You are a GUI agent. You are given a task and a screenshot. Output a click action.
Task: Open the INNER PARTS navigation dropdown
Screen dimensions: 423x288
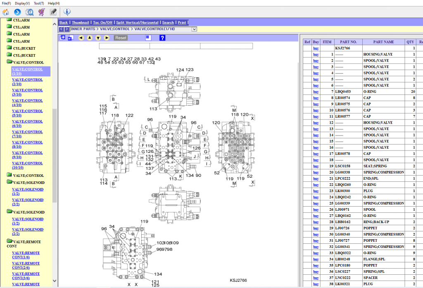pyautogui.click(x=194, y=29)
